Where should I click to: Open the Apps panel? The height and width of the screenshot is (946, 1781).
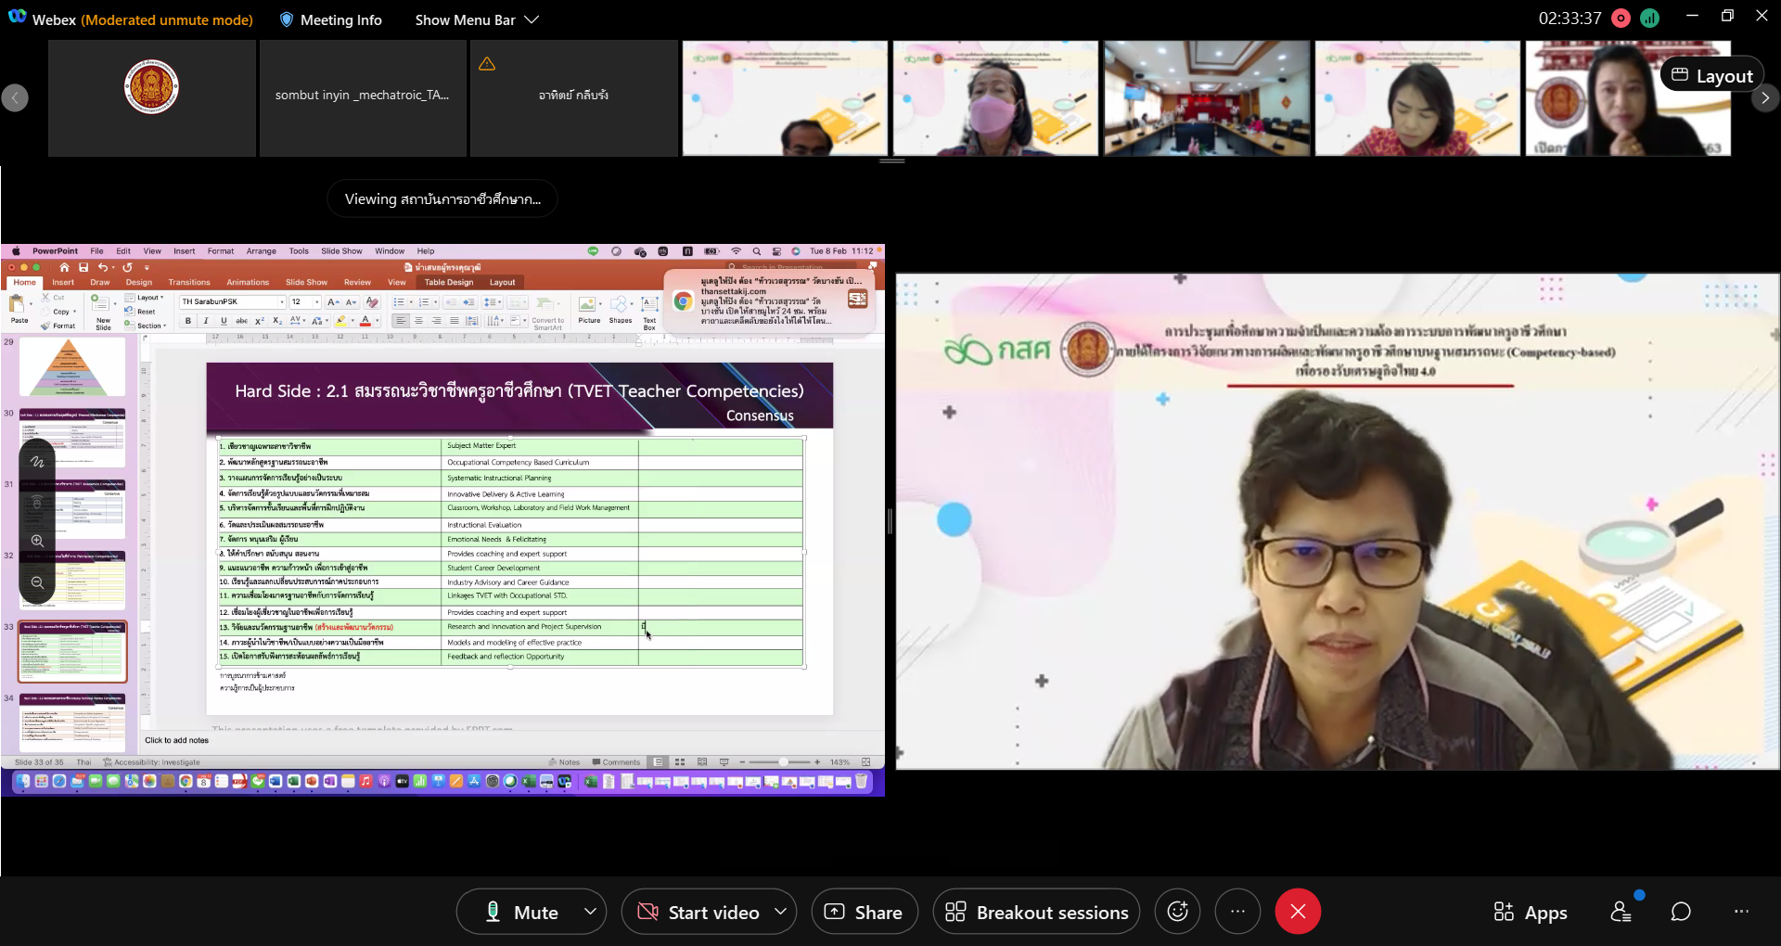coord(1531,912)
